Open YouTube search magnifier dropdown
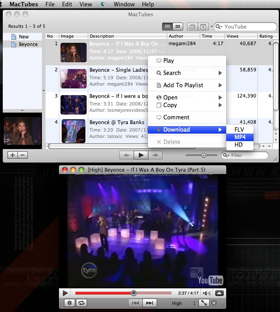280x312 pixels. 219,27
